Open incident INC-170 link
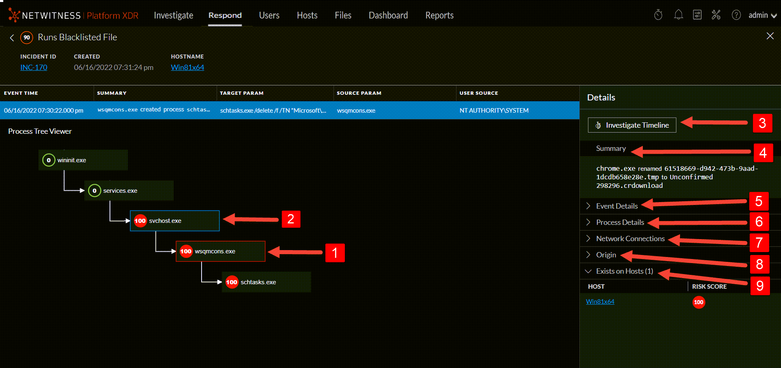Image resolution: width=781 pixels, height=368 pixels. (x=34, y=67)
